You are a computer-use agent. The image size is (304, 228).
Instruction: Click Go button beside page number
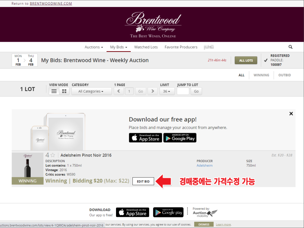pyautogui.click(x=140, y=91)
